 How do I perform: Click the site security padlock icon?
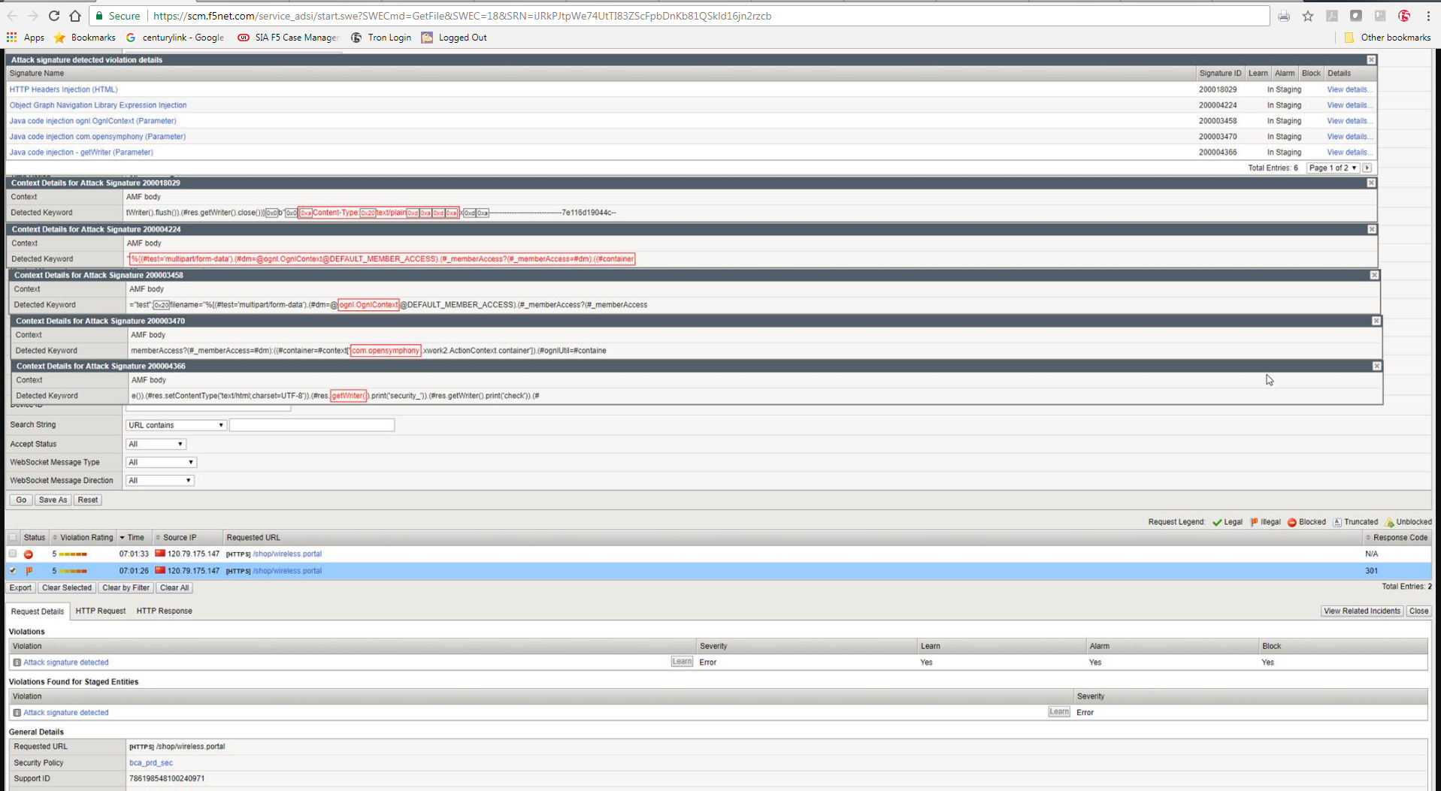tap(99, 16)
